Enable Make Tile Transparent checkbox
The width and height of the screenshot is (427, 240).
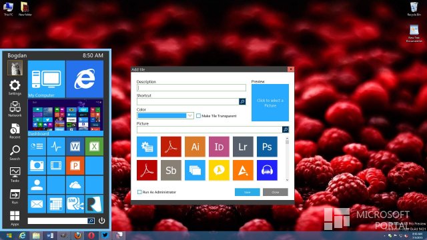[199, 116]
